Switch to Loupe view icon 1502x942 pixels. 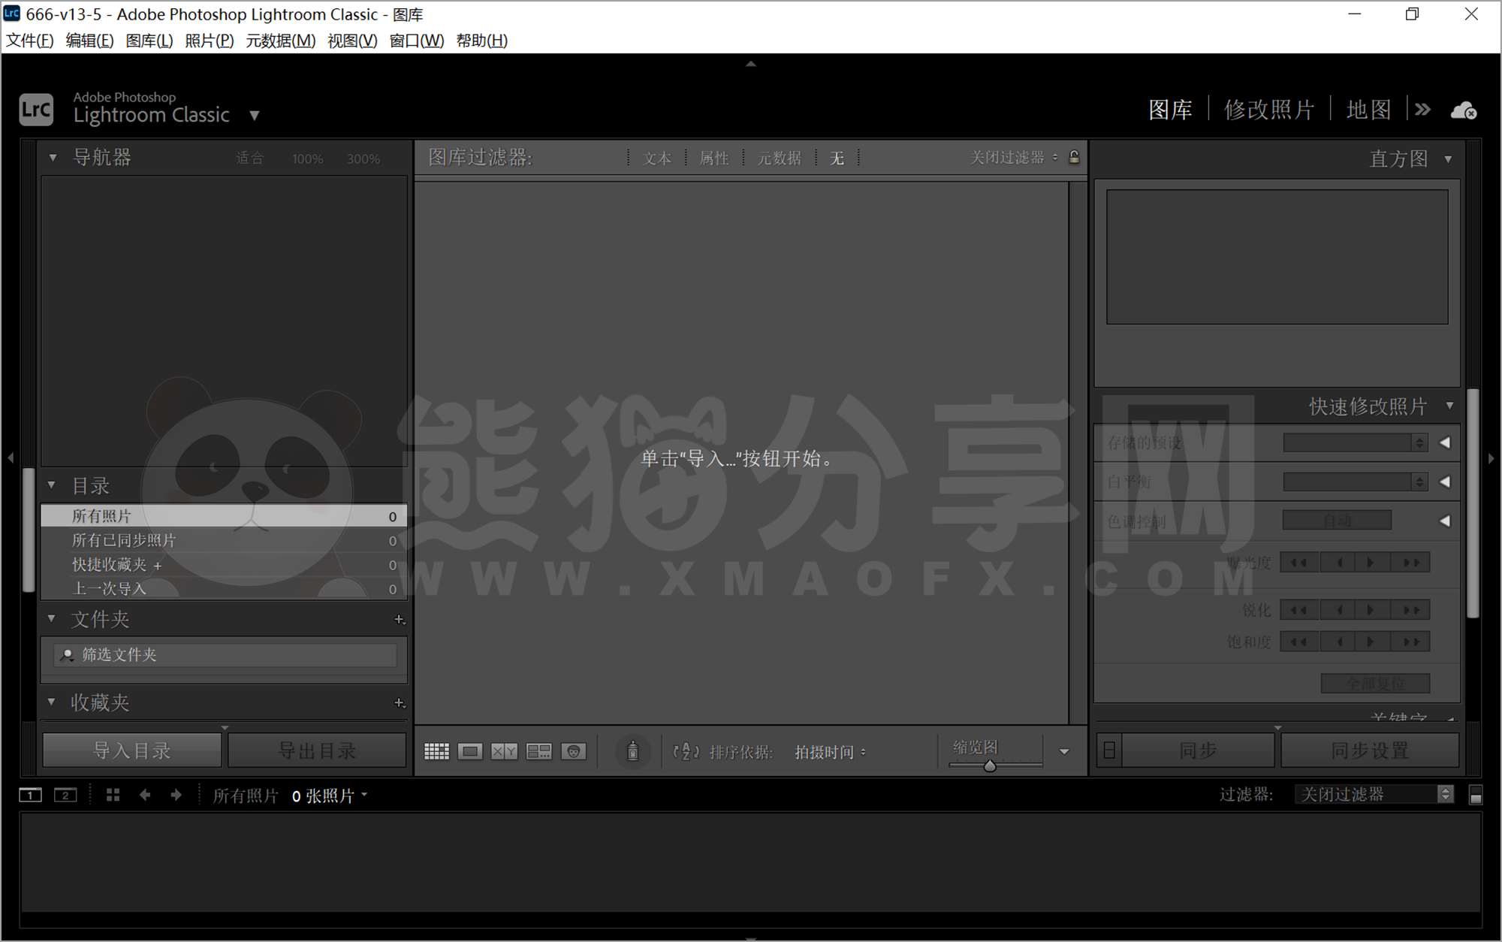(470, 750)
